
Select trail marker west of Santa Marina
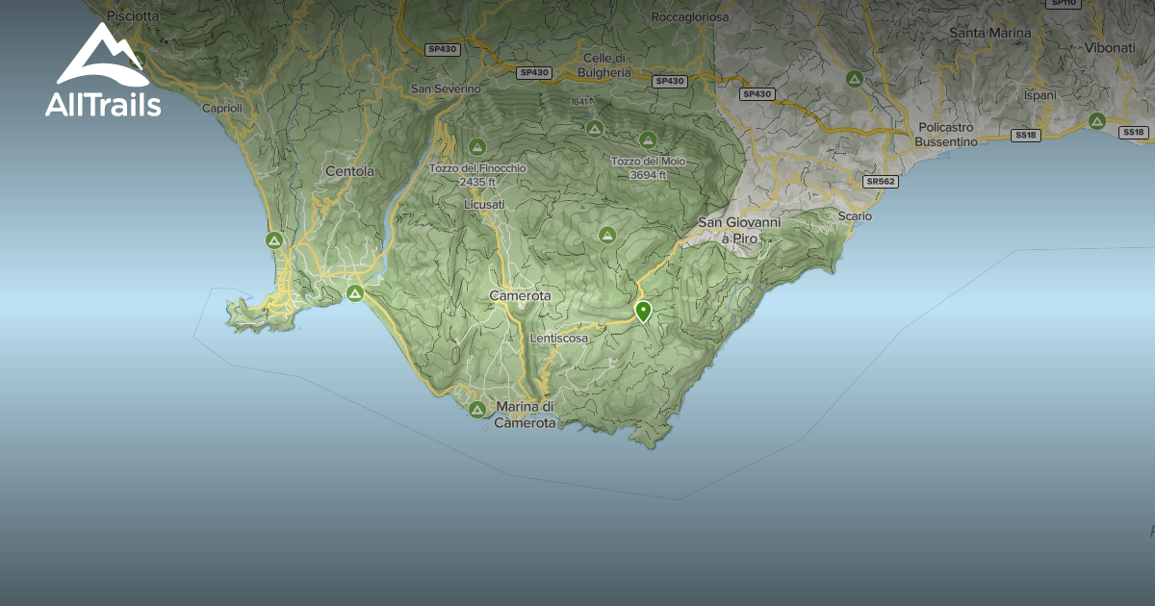(854, 78)
